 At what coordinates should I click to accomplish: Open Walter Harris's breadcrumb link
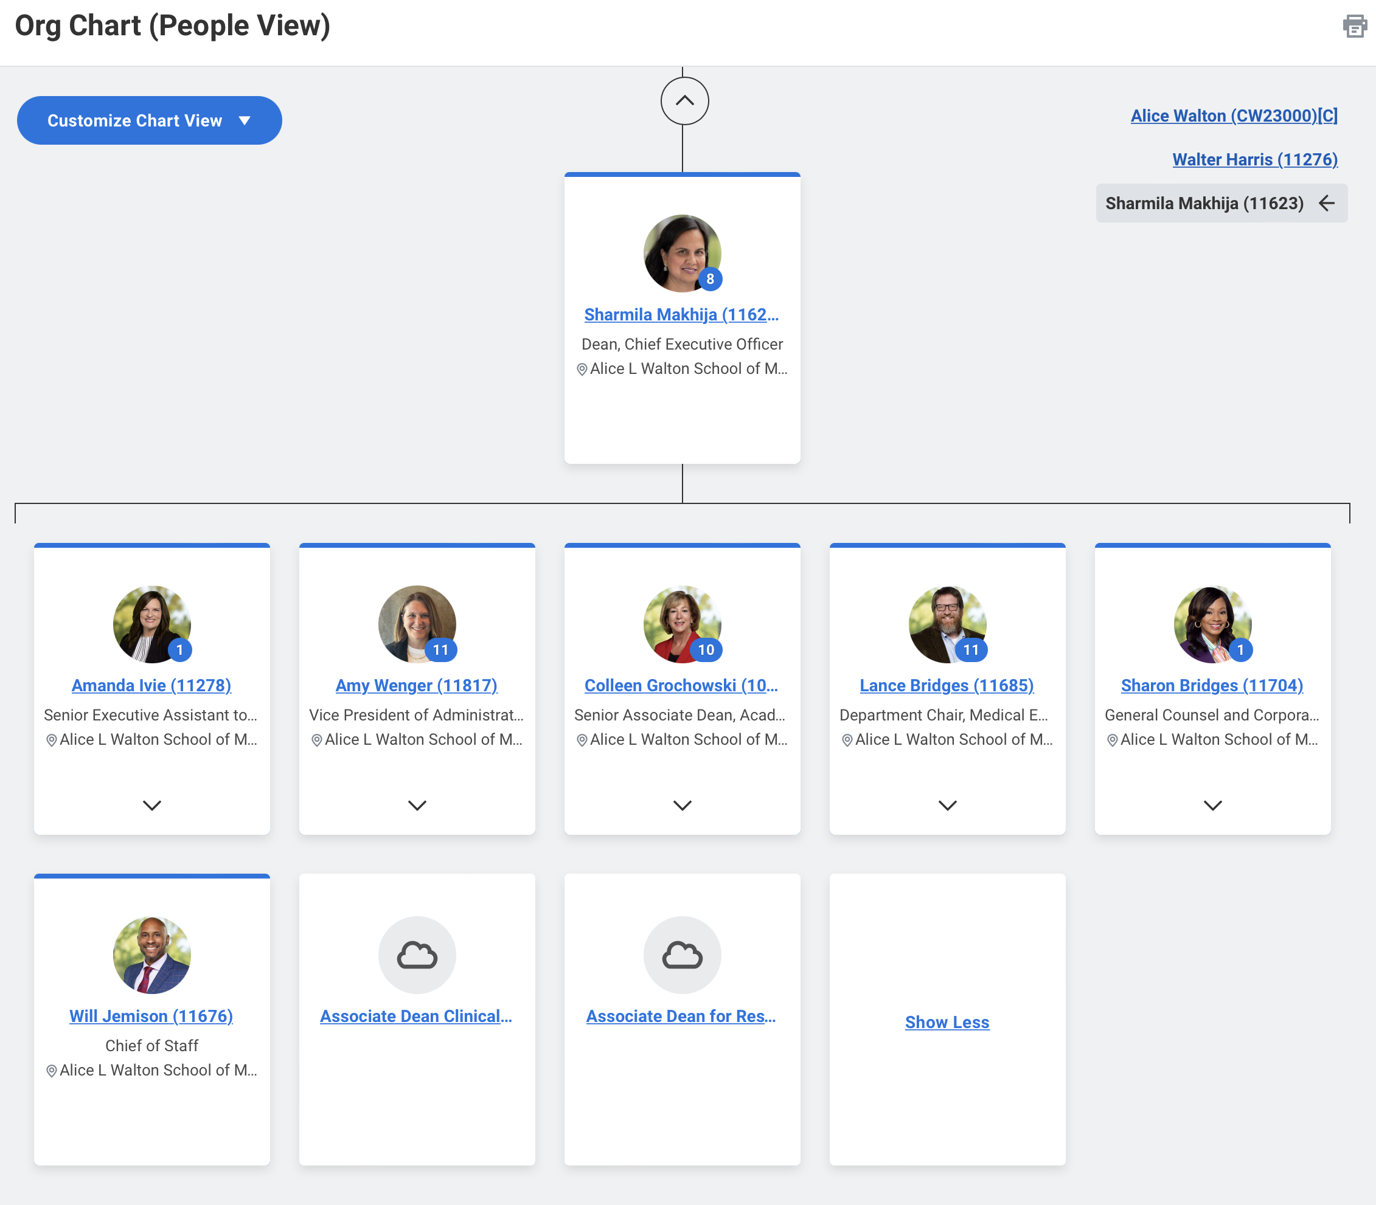(x=1255, y=159)
